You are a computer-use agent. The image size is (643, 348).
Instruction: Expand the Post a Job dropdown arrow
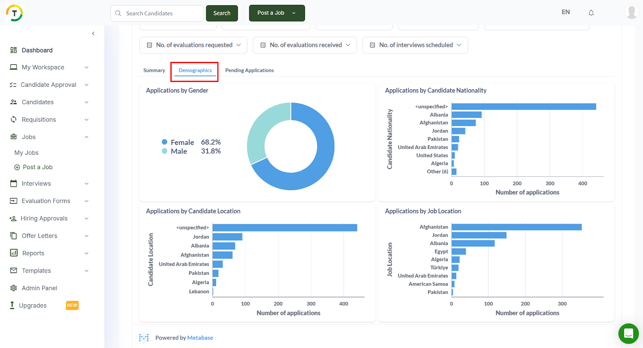point(294,13)
